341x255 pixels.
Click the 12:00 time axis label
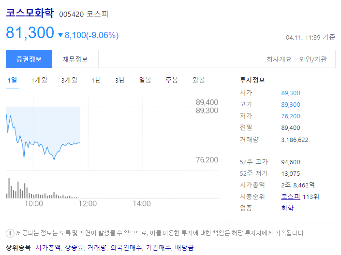(x=88, y=203)
